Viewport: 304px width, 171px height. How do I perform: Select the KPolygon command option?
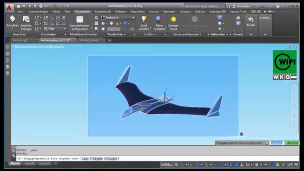pyautogui.click(x=111, y=159)
